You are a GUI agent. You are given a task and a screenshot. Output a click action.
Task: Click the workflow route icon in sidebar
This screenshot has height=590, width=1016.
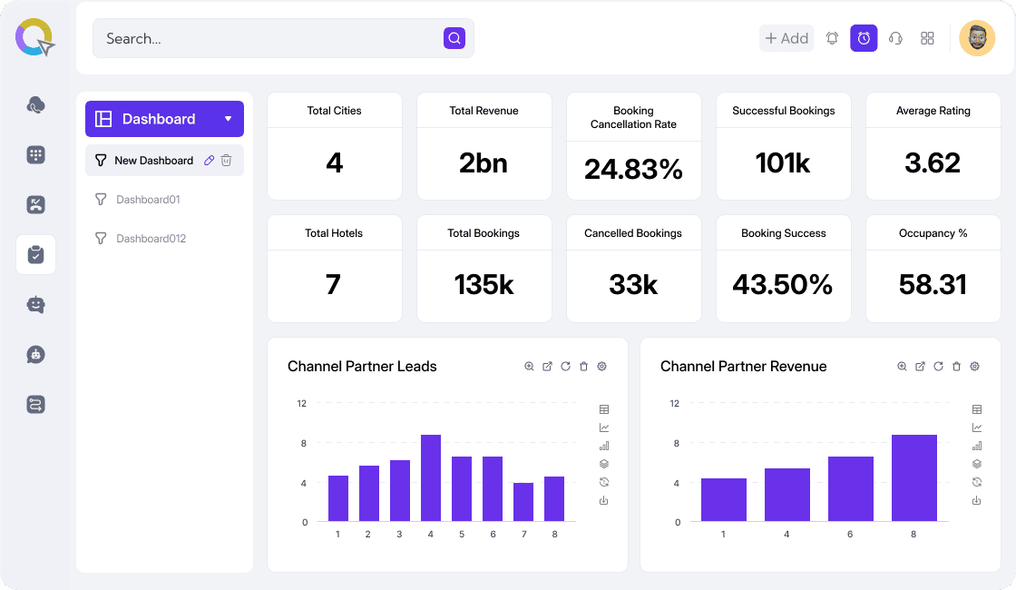36,405
